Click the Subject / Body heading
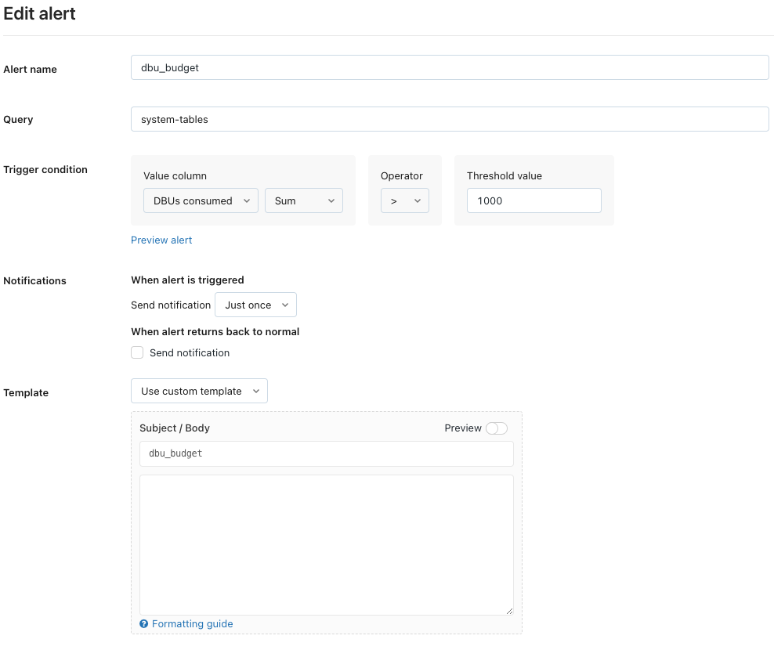Image resolution: width=774 pixels, height=650 pixels. 175,428
